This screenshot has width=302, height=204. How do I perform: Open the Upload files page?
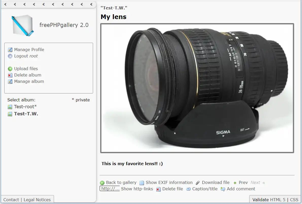tap(26, 69)
